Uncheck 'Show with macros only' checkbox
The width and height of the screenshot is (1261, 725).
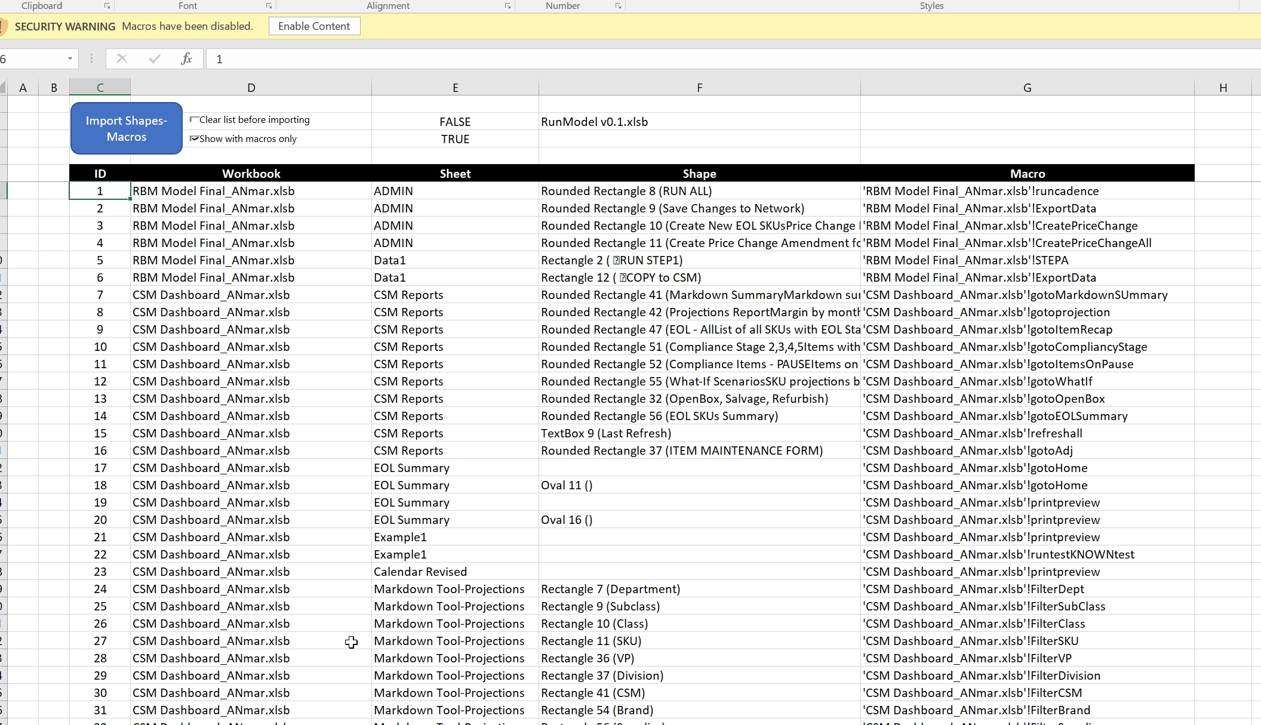[x=194, y=138]
